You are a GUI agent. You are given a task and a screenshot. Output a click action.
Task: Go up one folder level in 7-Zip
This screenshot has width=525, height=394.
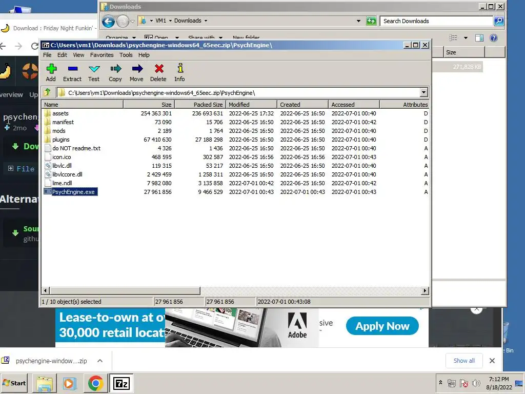(x=47, y=92)
